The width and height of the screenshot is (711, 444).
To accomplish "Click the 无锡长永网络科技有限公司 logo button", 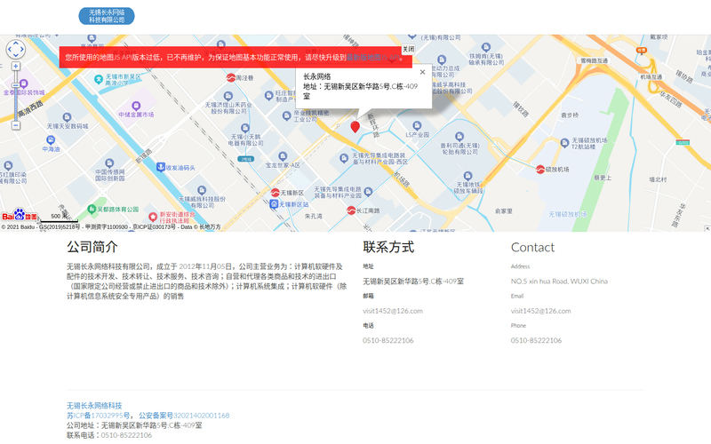I will (x=107, y=16).
